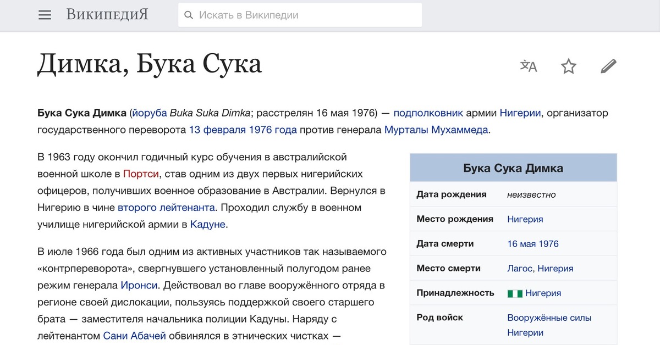Open the 13 февраля 1976 года link
This screenshot has height=345, width=660.
pos(243,130)
